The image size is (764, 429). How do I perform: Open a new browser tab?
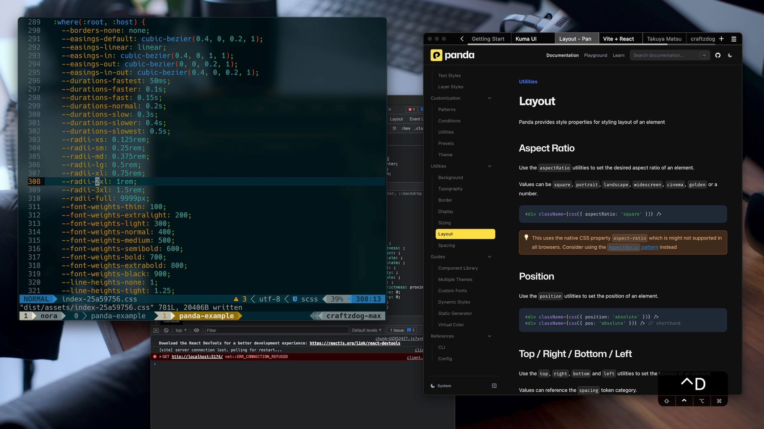click(x=721, y=39)
